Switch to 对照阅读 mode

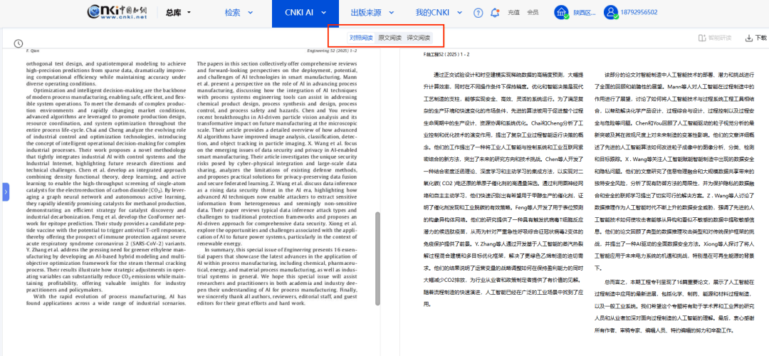click(360, 37)
